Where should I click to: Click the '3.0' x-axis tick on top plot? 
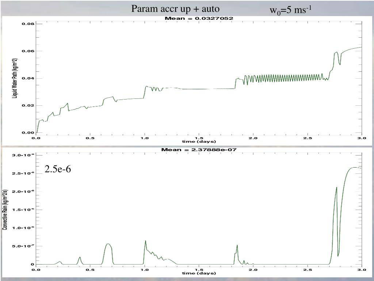point(362,138)
